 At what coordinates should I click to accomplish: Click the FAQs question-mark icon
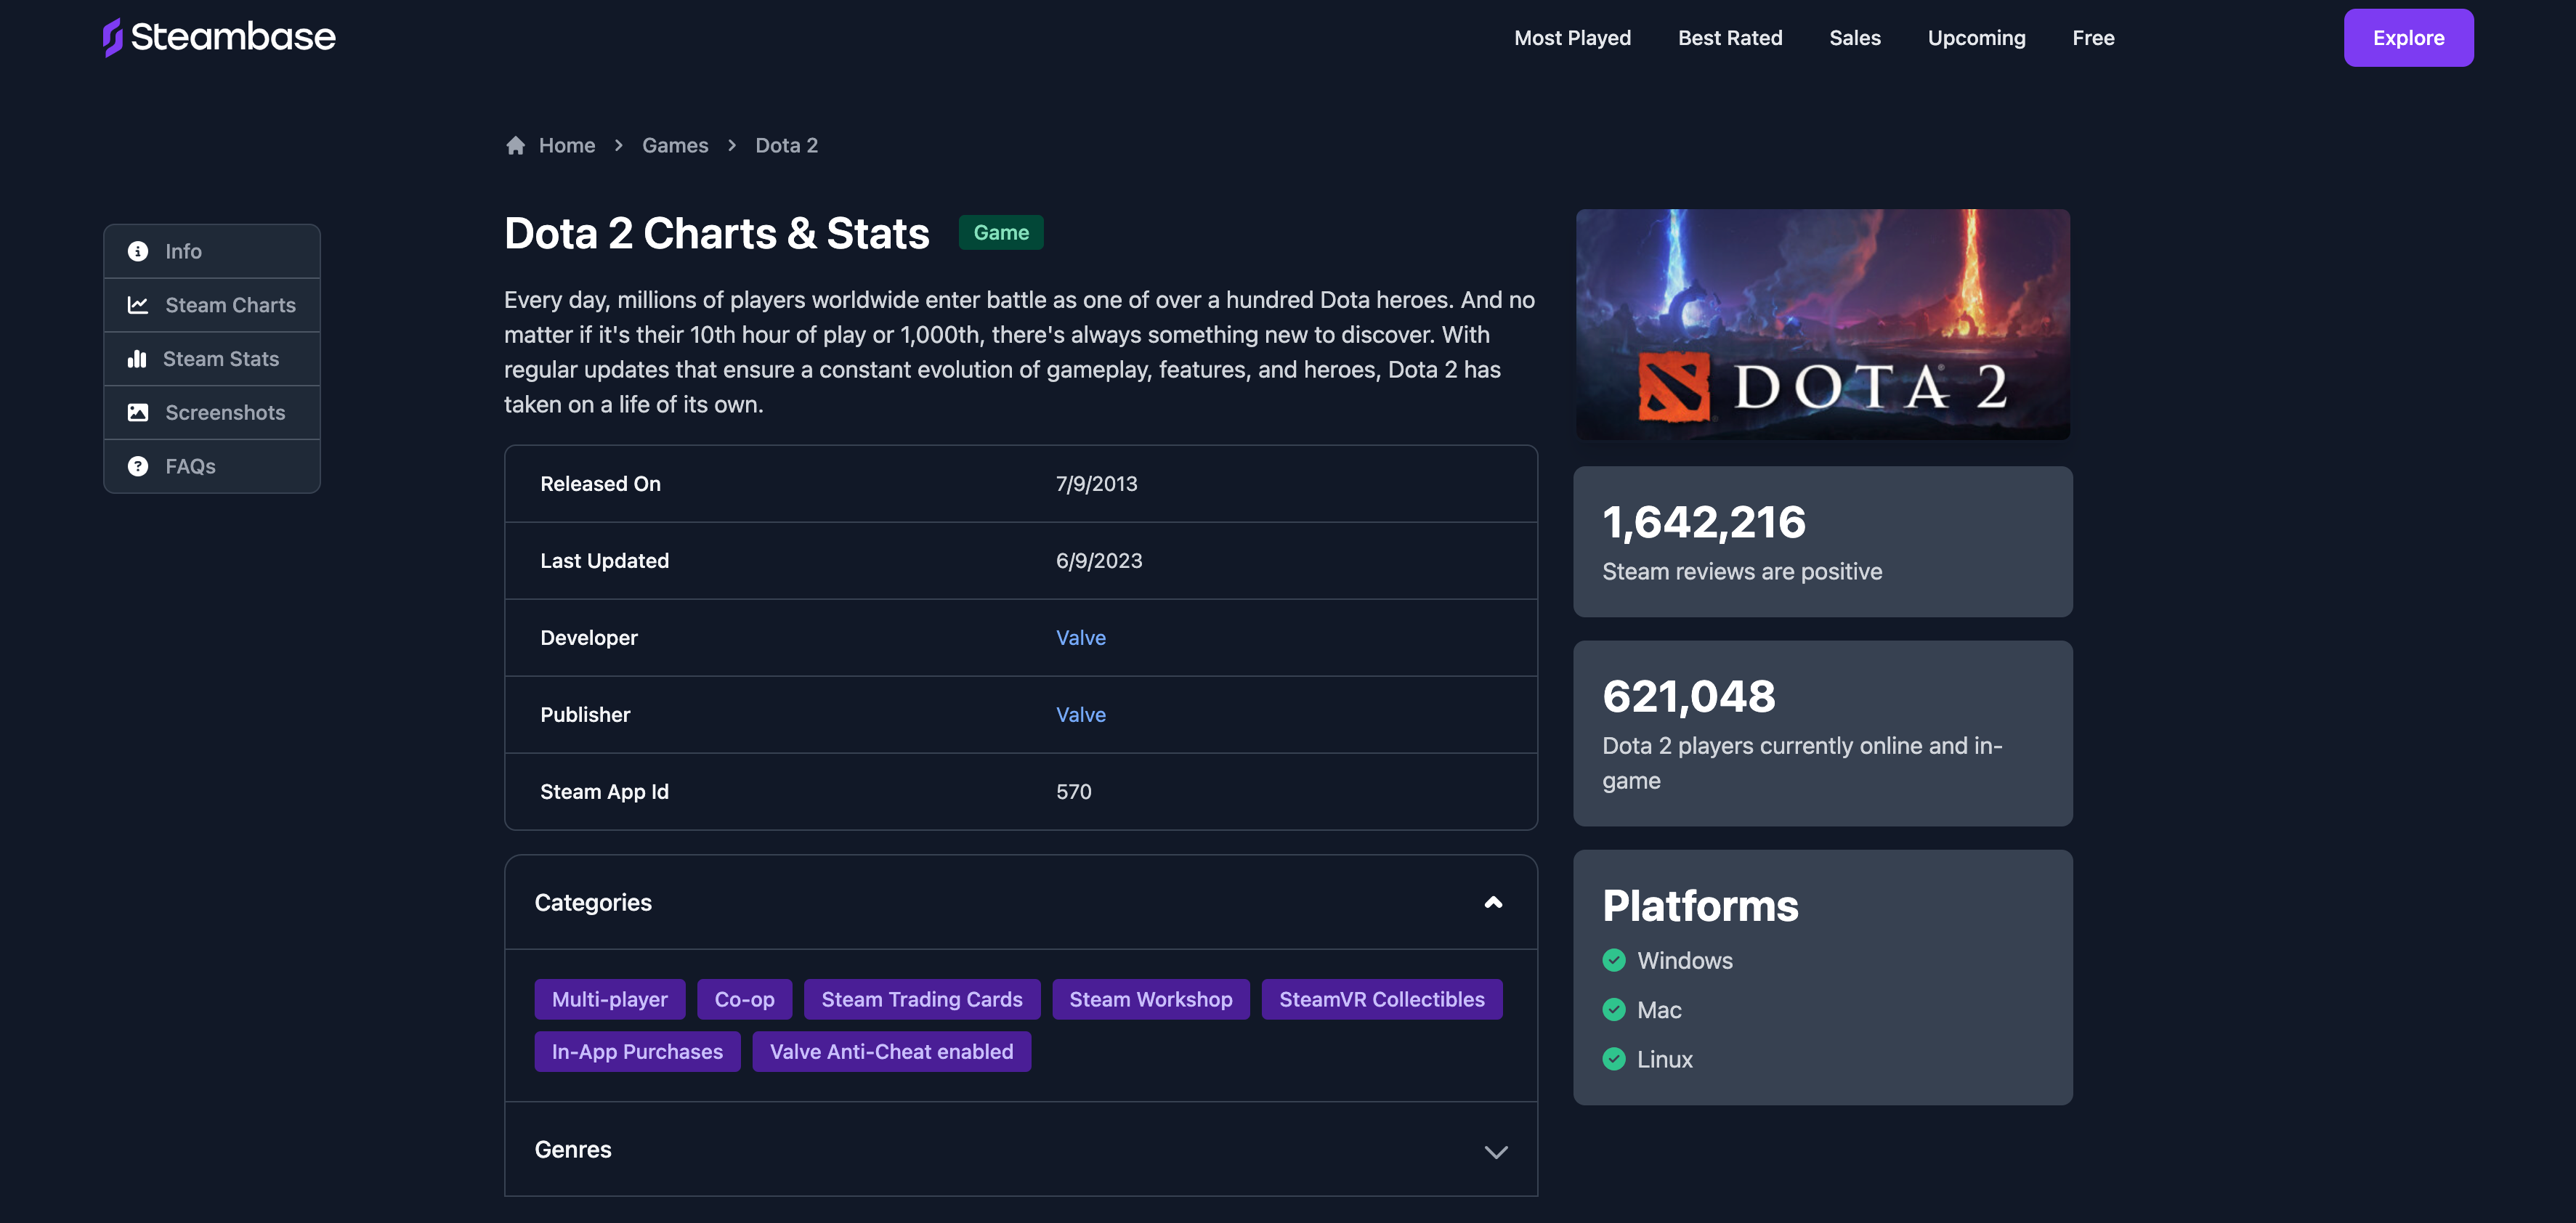pyautogui.click(x=138, y=467)
